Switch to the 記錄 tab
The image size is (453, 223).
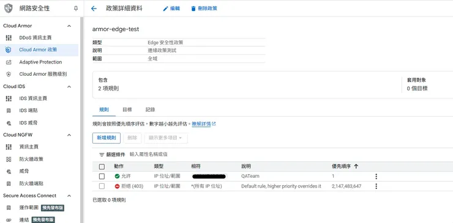pyautogui.click(x=150, y=109)
